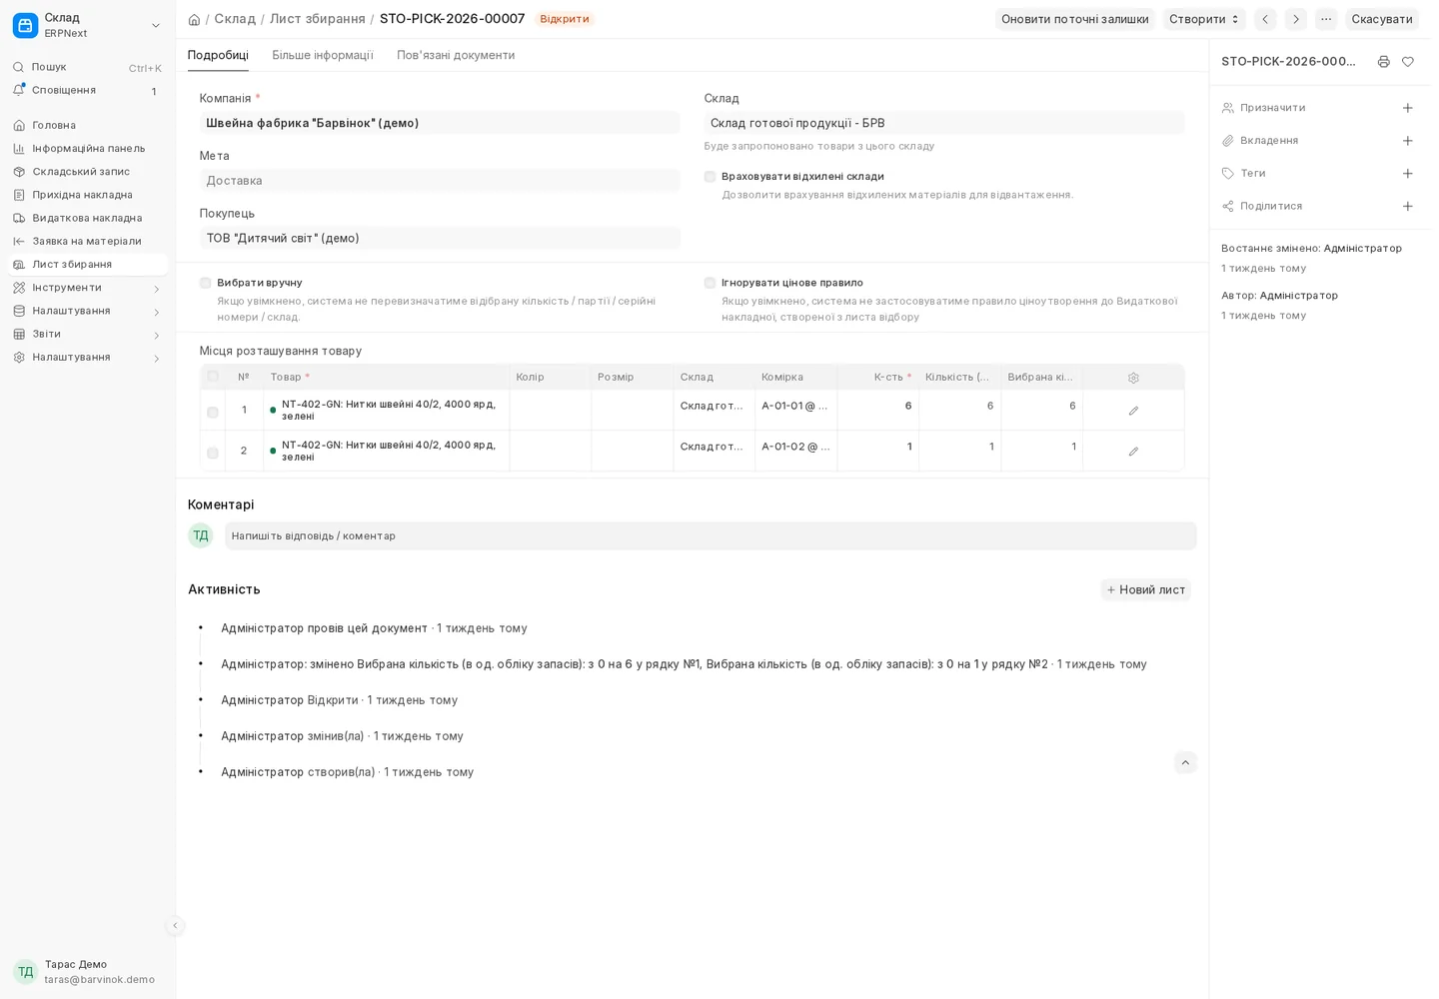This screenshot has width=1439, height=999.
Task: Check row 2 table checkbox
Action: 213,453
